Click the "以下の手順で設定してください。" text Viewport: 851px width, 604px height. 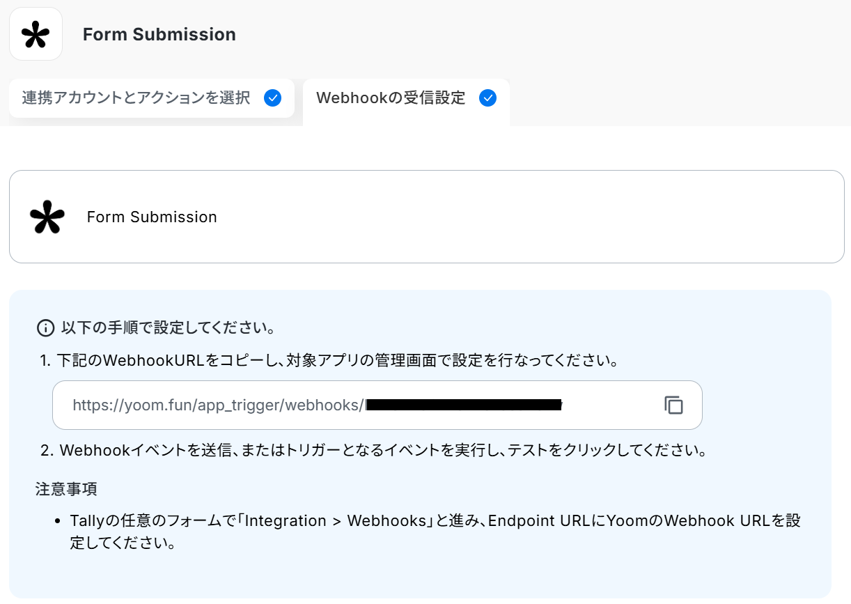point(168,327)
